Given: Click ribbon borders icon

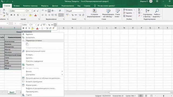Looking at the screenshot, I should [x=24, y=15].
